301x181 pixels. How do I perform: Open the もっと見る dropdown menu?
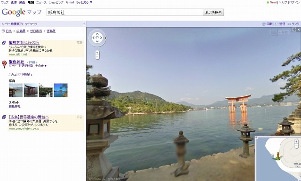84,2
